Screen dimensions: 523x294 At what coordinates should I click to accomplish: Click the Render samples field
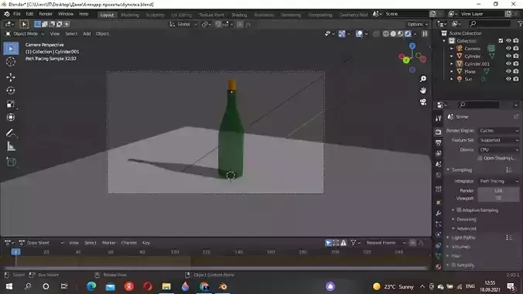pyautogui.click(x=498, y=190)
